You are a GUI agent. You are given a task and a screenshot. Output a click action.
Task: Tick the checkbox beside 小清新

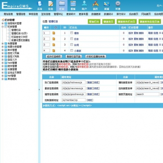[72, 50]
